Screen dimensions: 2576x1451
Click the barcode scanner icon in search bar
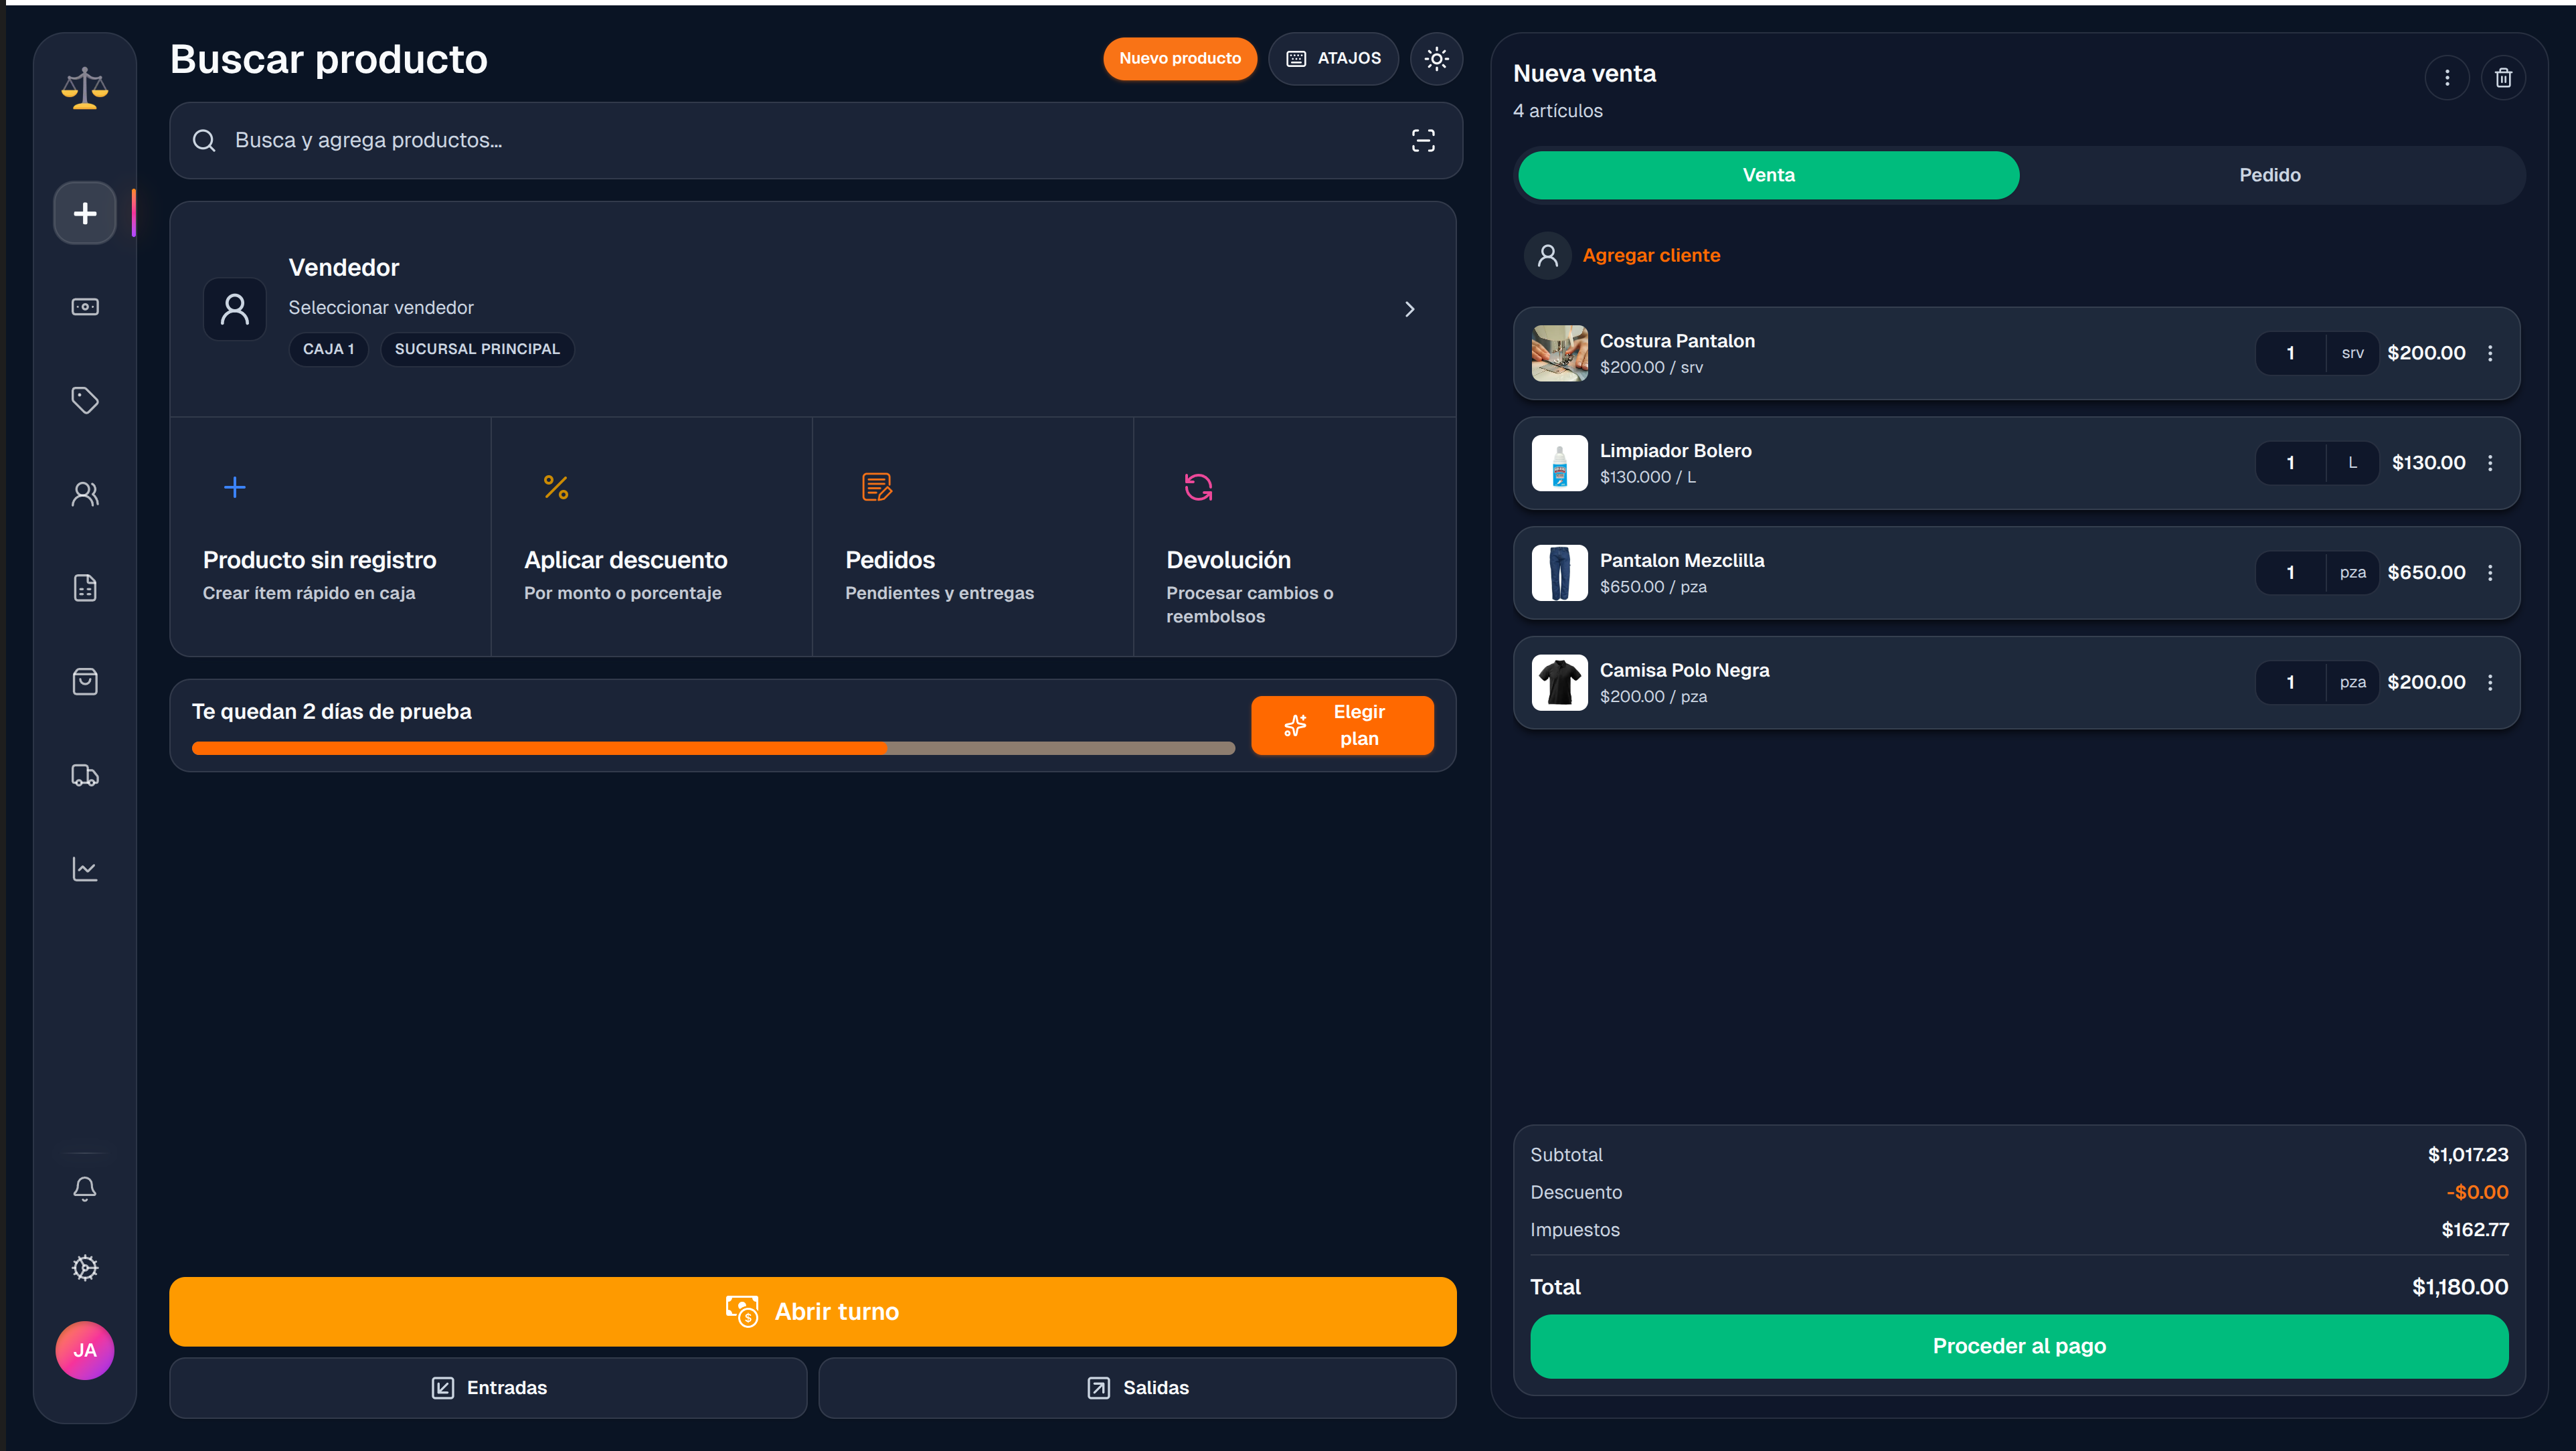(x=1422, y=140)
